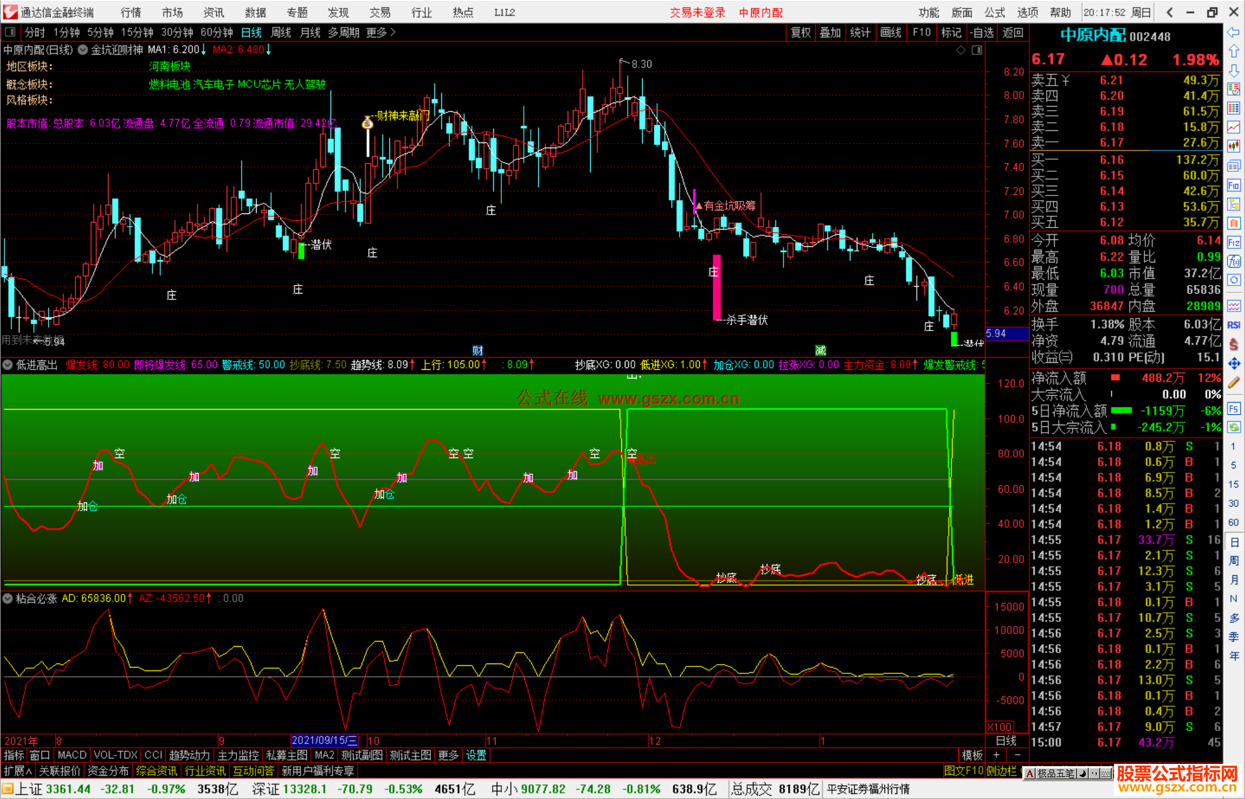Open the 模板 template selector
Viewport: 1245px width, 799px height.
pos(972,755)
